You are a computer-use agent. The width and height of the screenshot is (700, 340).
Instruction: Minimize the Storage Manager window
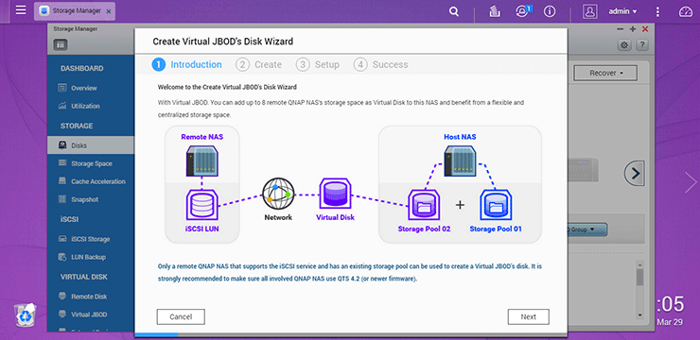[621, 29]
